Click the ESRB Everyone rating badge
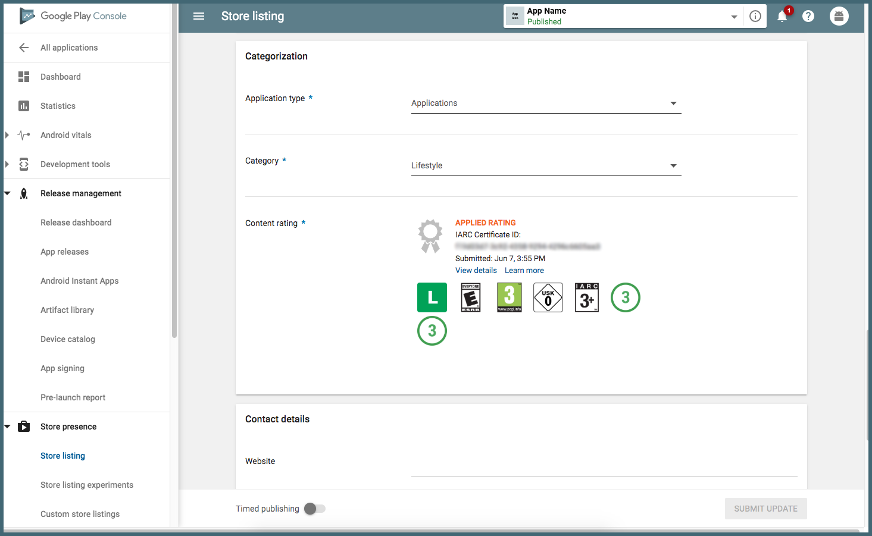 click(471, 297)
